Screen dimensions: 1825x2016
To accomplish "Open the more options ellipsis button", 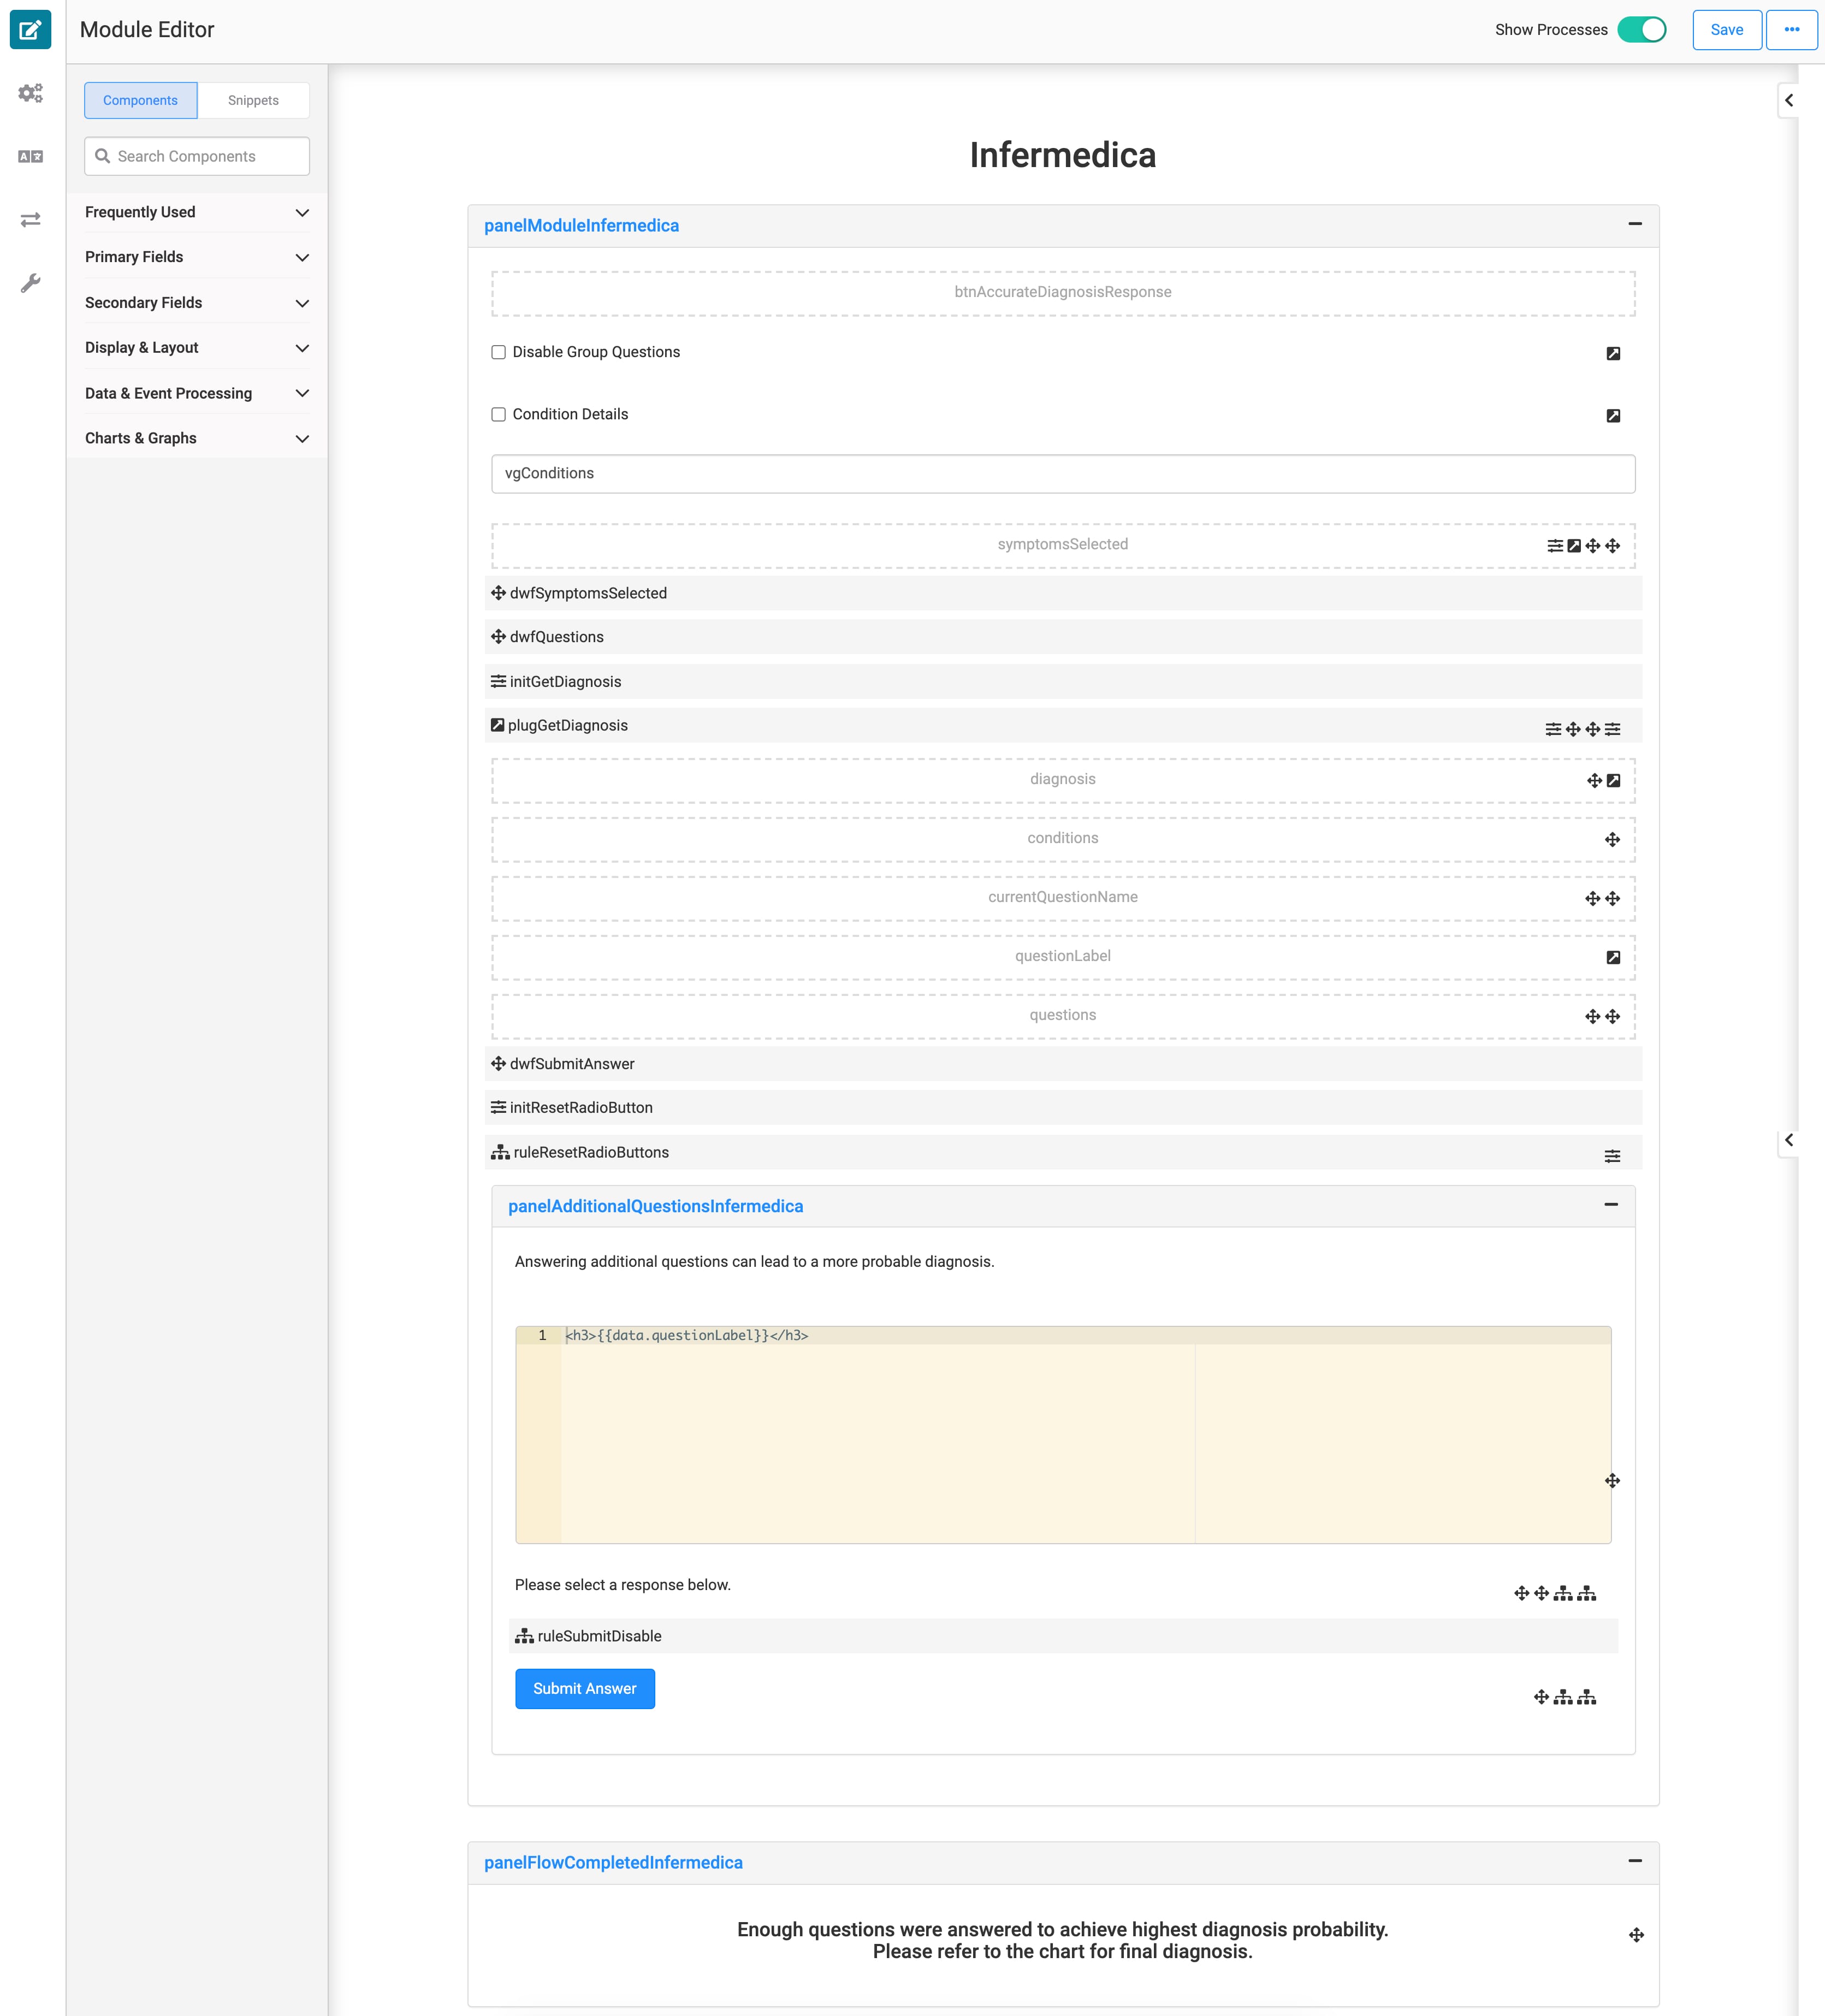I will pos(1792,29).
